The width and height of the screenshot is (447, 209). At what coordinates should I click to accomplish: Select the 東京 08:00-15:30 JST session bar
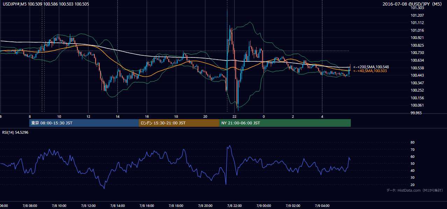[x=84, y=123]
